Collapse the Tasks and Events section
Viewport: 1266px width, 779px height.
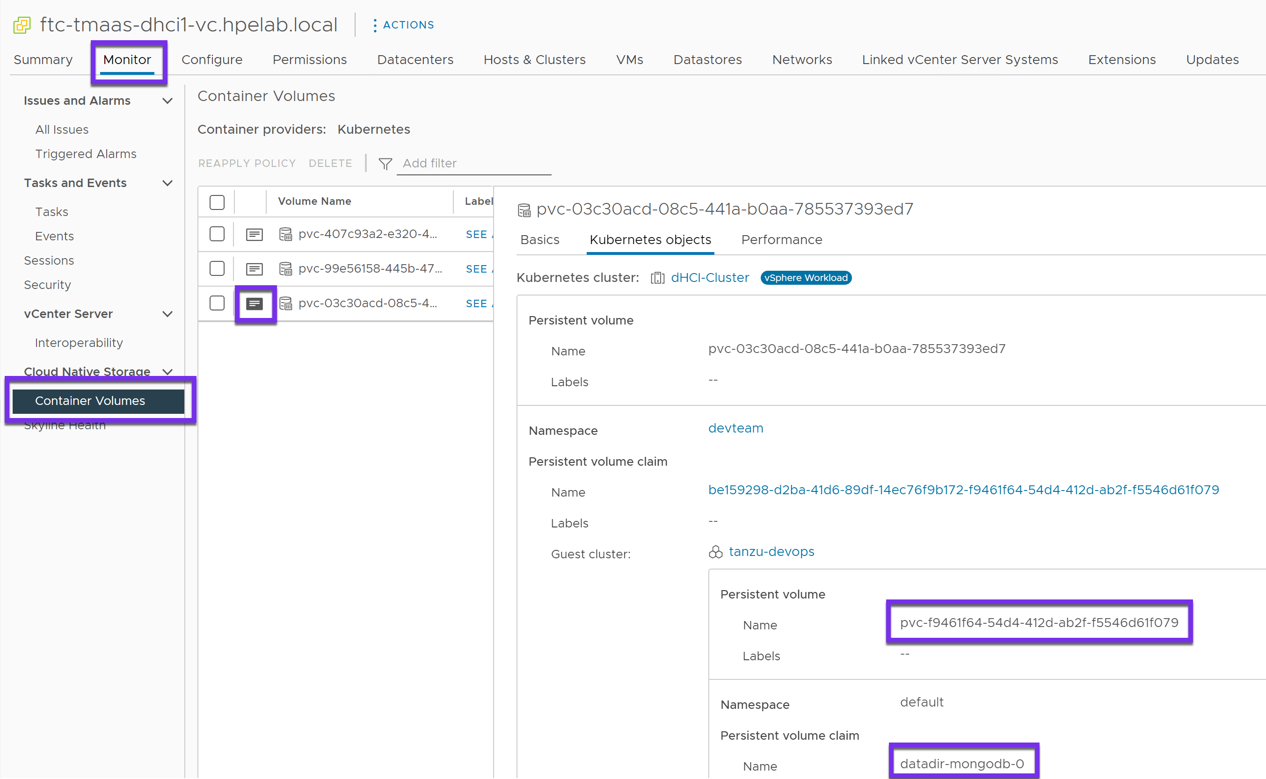click(167, 183)
